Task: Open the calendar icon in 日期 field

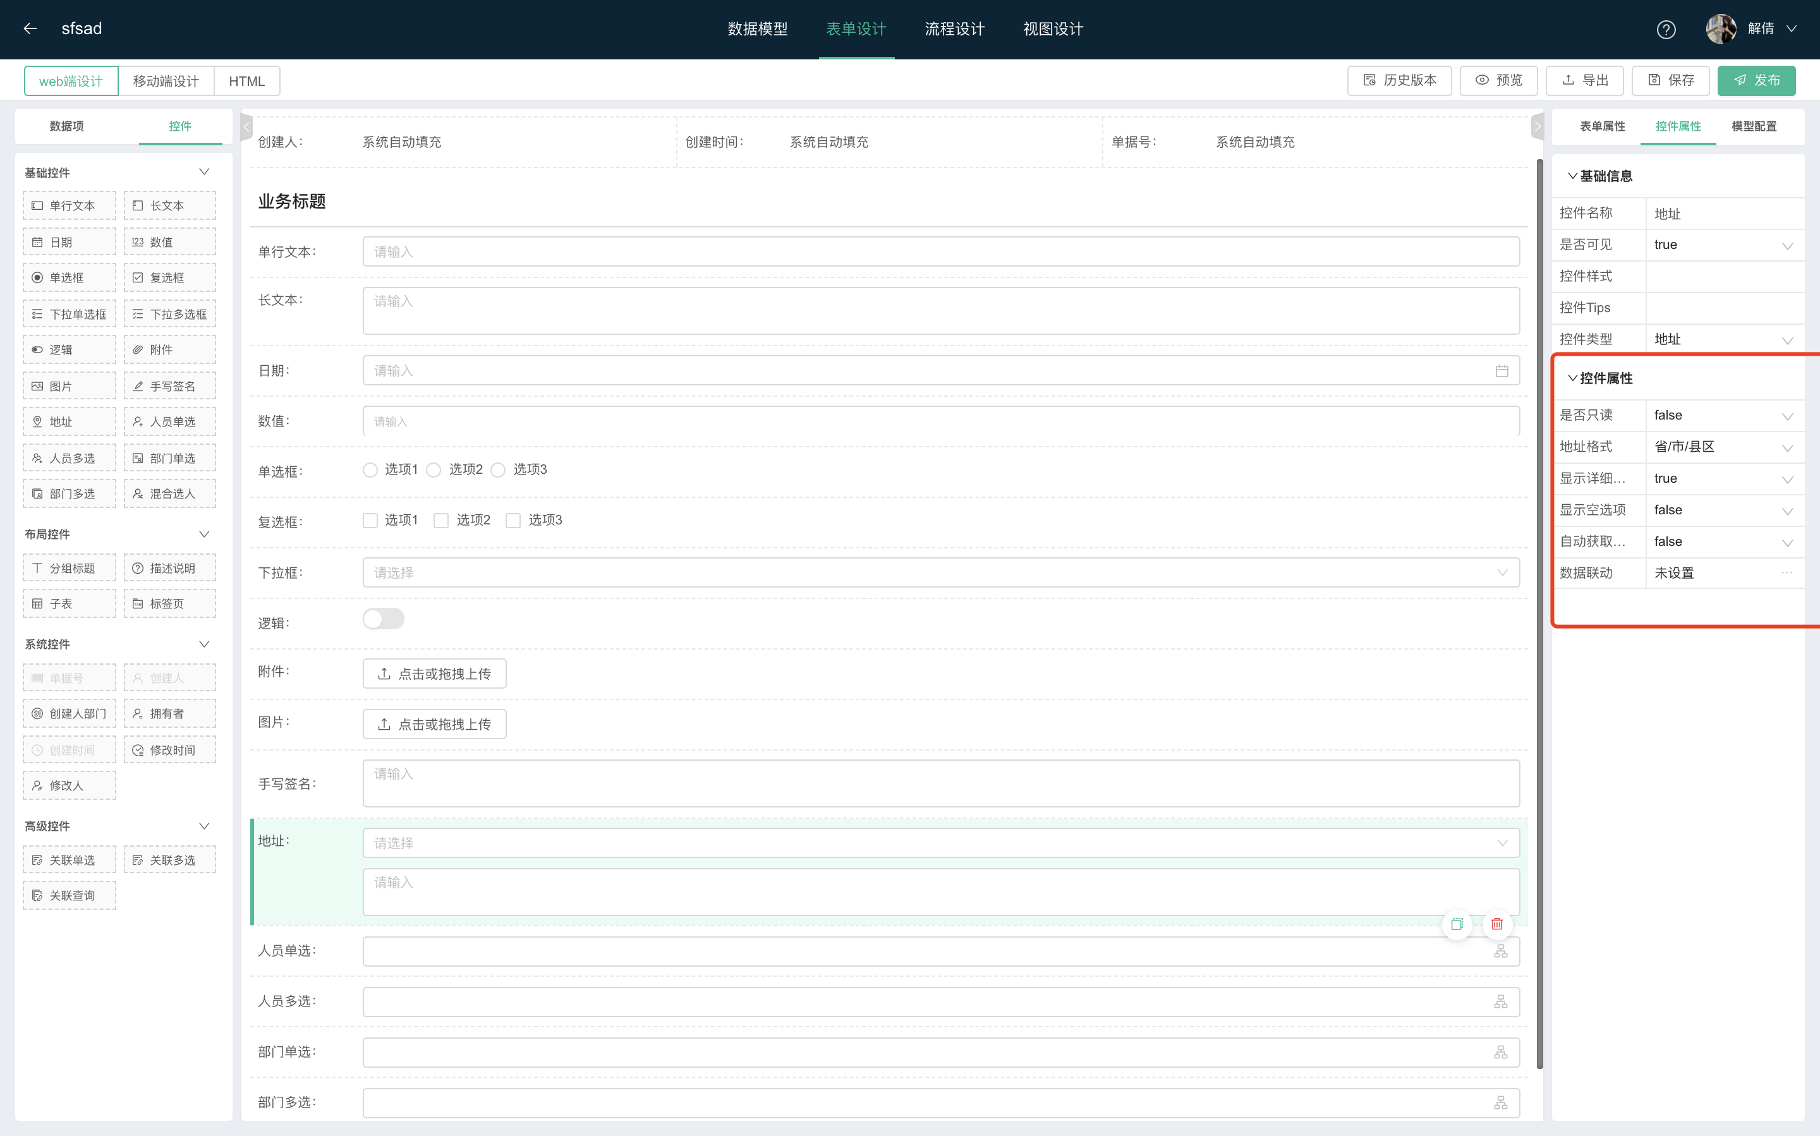Action: pyautogui.click(x=1501, y=370)
